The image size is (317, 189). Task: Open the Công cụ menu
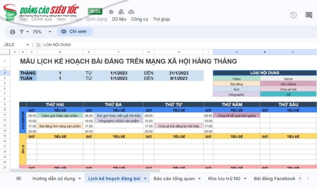pos(140,19)
